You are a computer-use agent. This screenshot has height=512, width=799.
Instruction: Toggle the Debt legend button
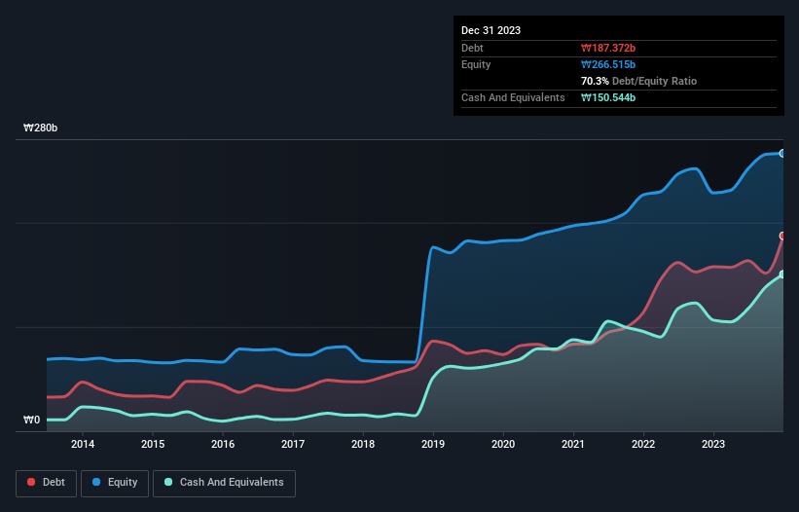click(x=47, y=483)
